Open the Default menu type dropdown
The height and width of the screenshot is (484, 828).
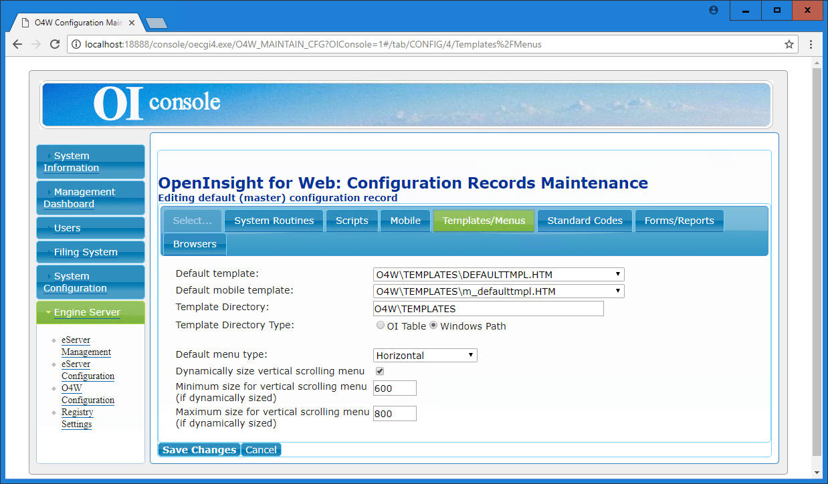pyautogui.click(x=425, y=355)
